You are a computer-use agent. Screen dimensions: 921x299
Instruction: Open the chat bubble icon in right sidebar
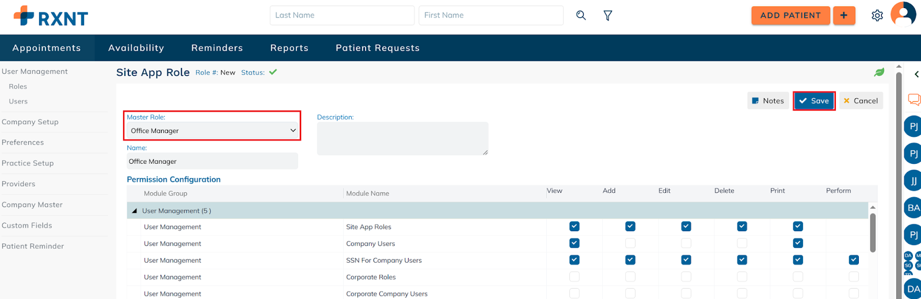click(x=914, y=99)
